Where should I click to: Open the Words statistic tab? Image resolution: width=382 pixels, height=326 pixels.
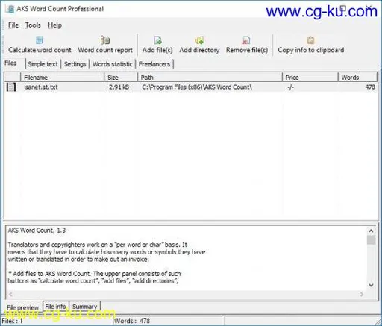click(x=112, y=64)
